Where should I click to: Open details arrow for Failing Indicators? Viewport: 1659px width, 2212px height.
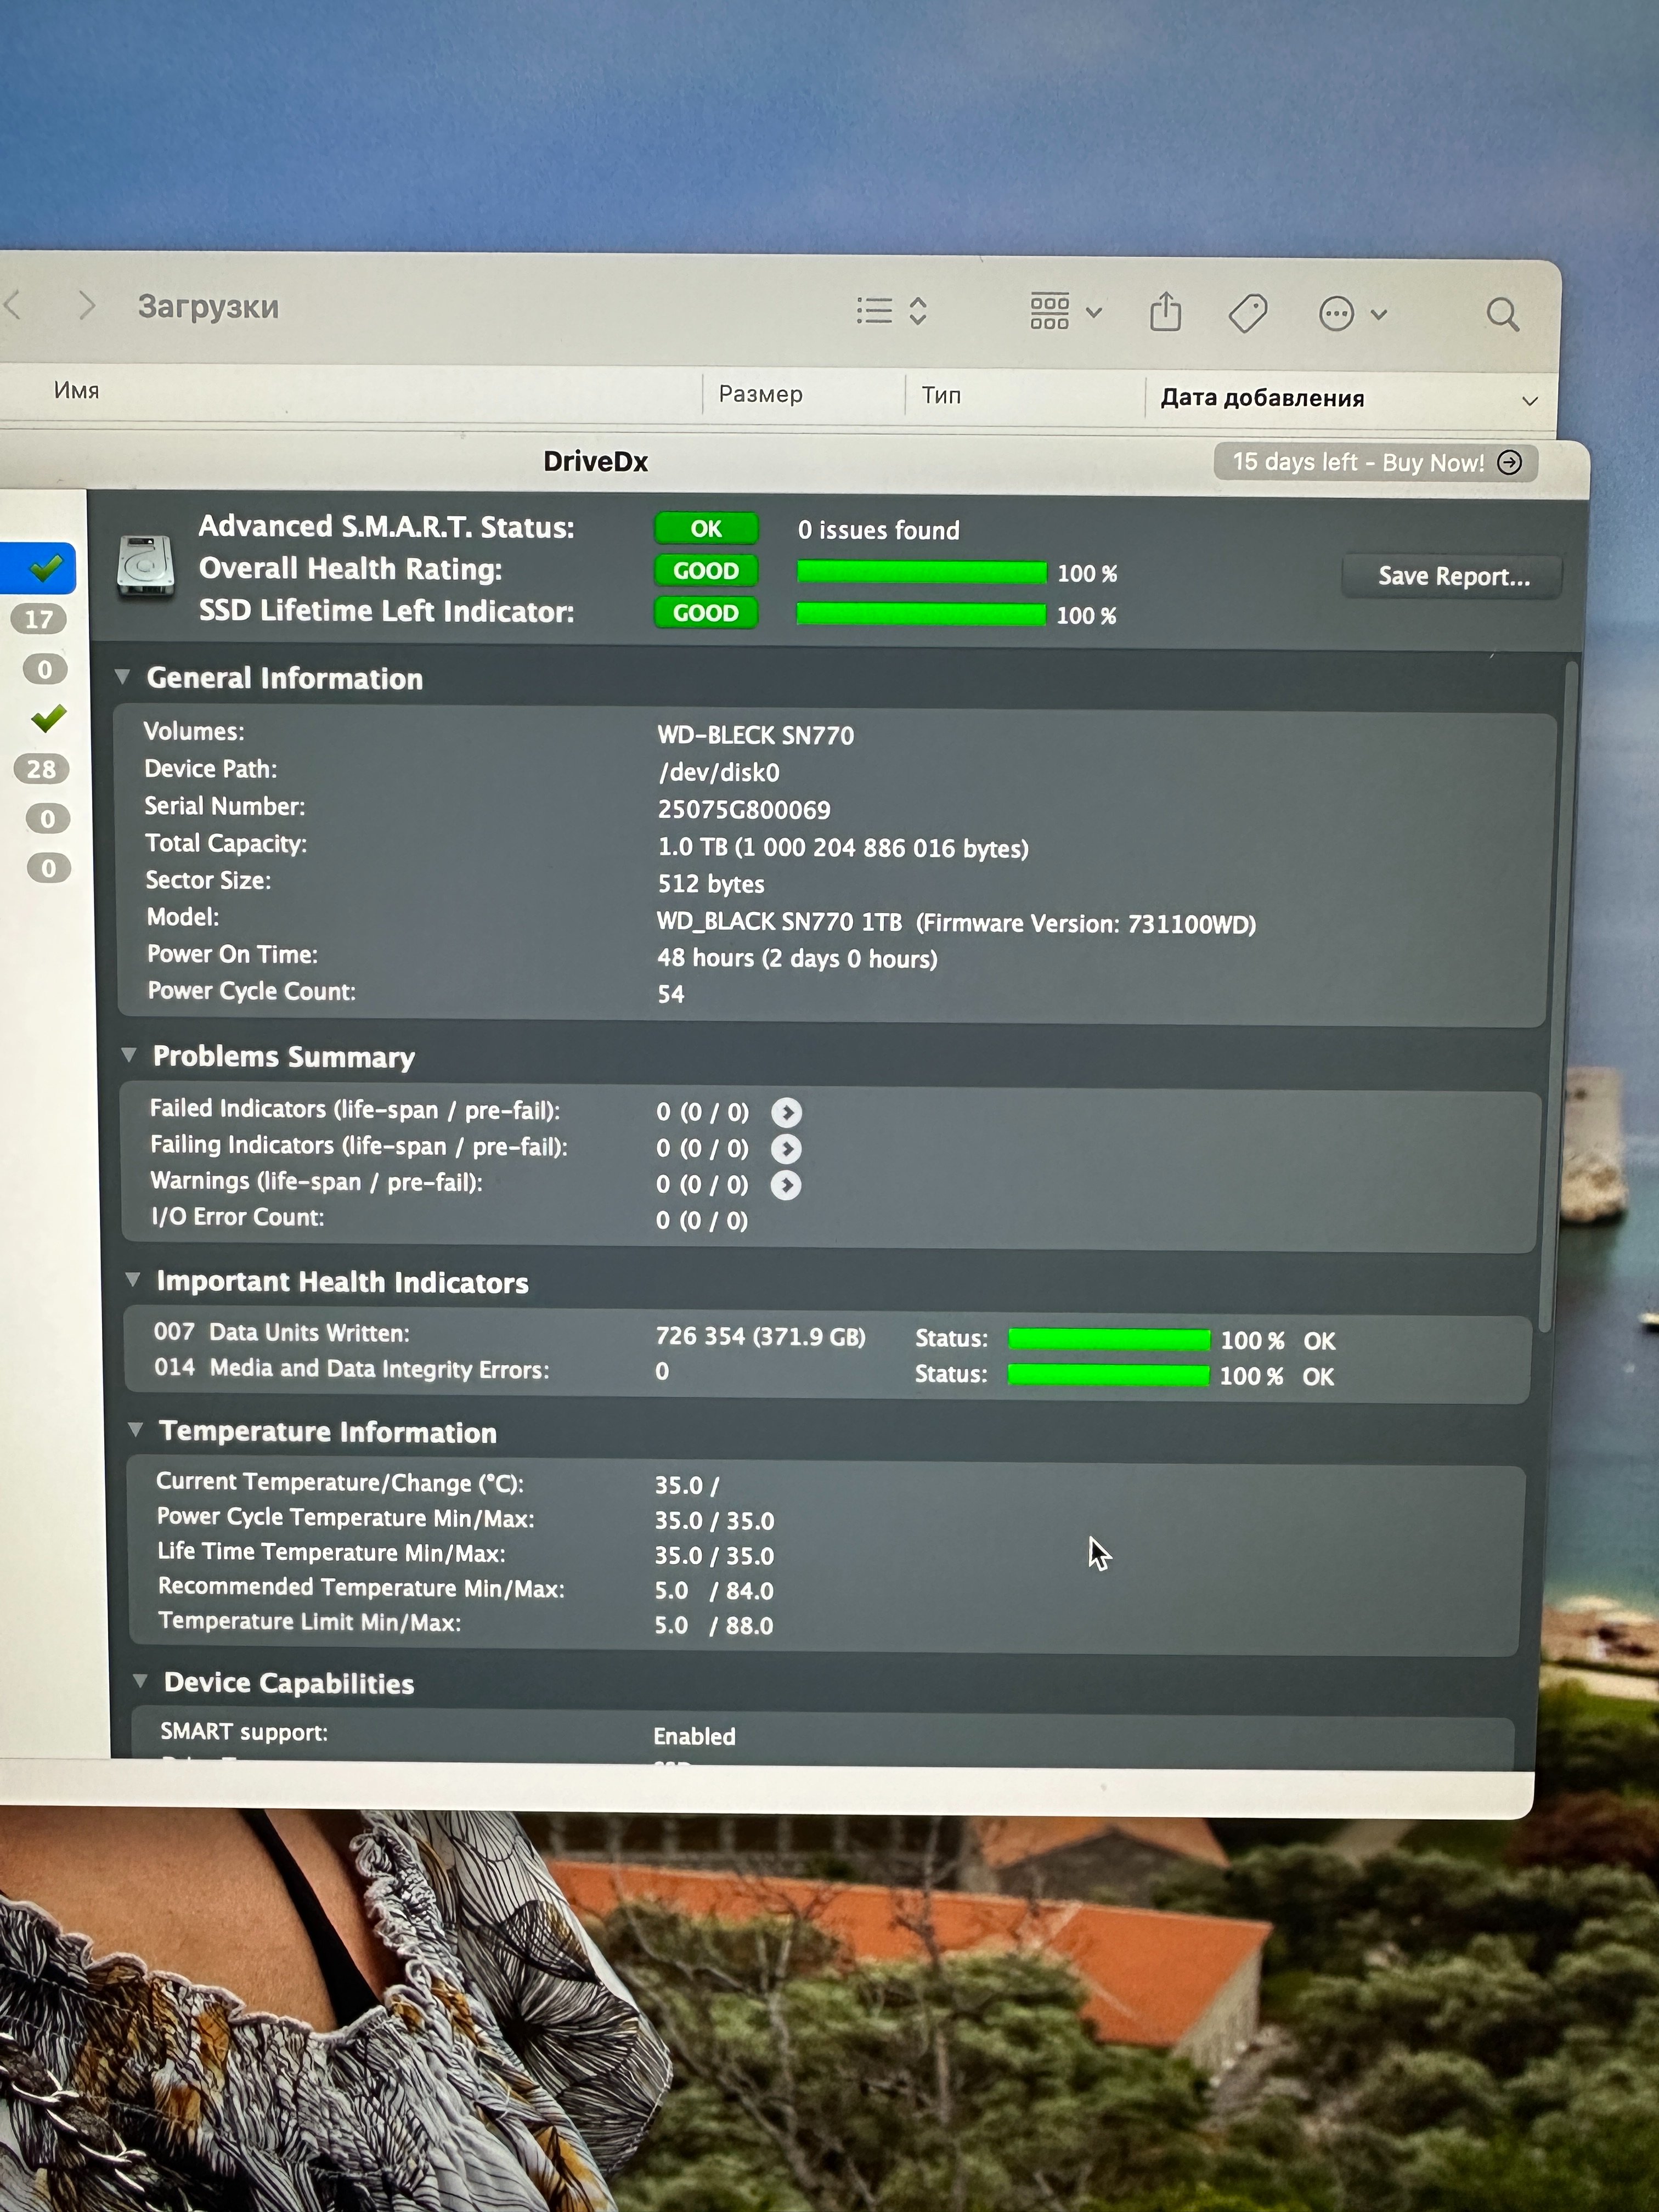[786, 1149]
